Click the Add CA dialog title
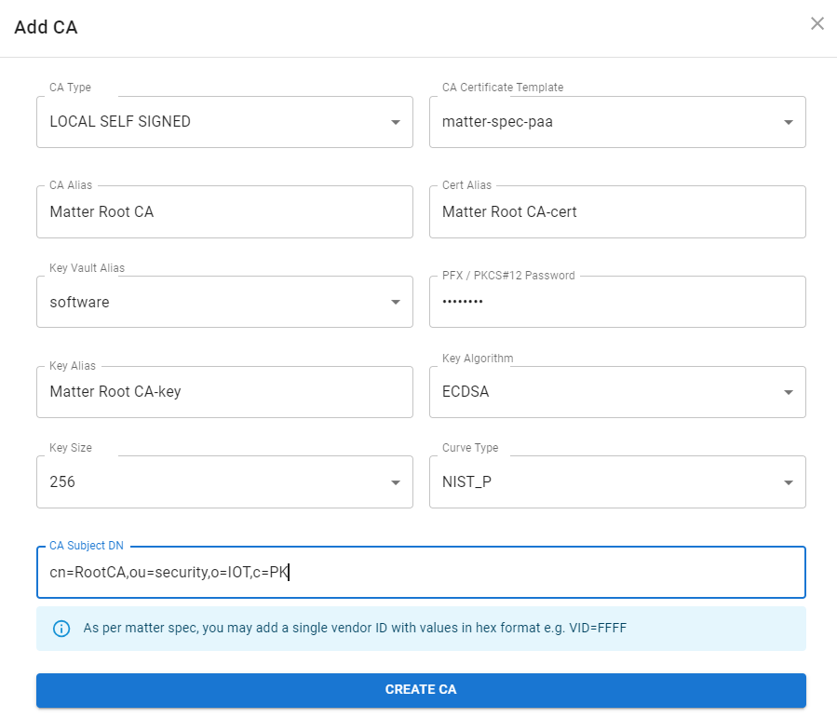Screen dimensions: 837x718 coord(46,28)
